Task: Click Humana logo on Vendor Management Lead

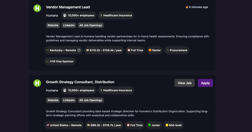Action: pos(37,8)
